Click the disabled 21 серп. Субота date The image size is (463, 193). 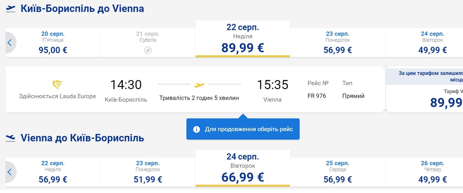click(148, 37)
